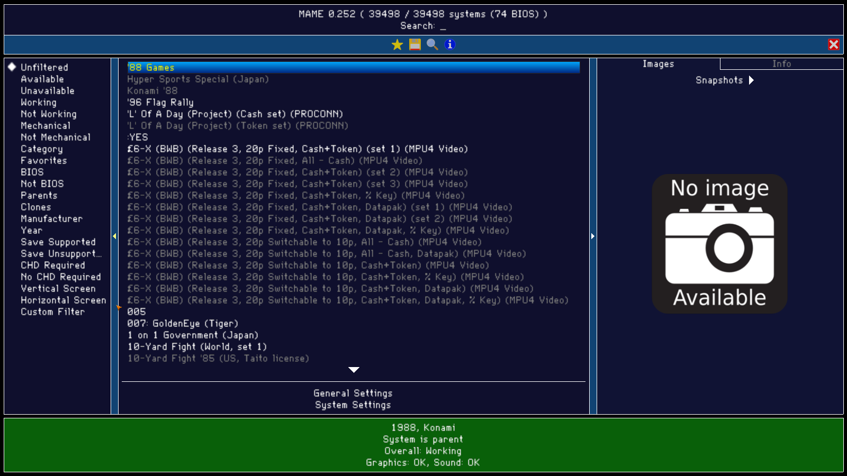Click the blue info toolbar icon
Screen dimensions: 847x476
450,44
